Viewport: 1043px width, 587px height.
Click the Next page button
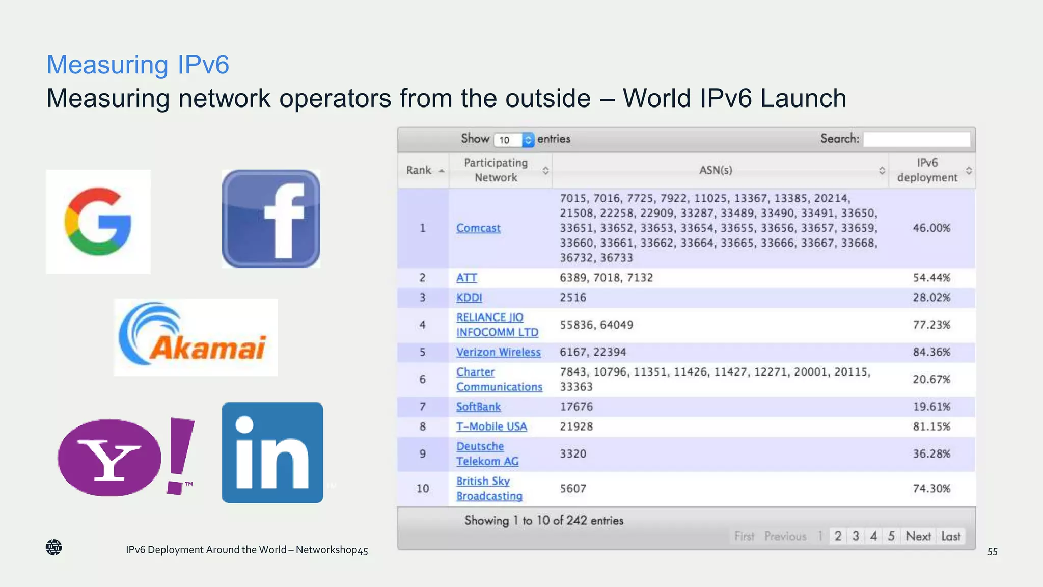pyautogui.click(x=918, y=536)
